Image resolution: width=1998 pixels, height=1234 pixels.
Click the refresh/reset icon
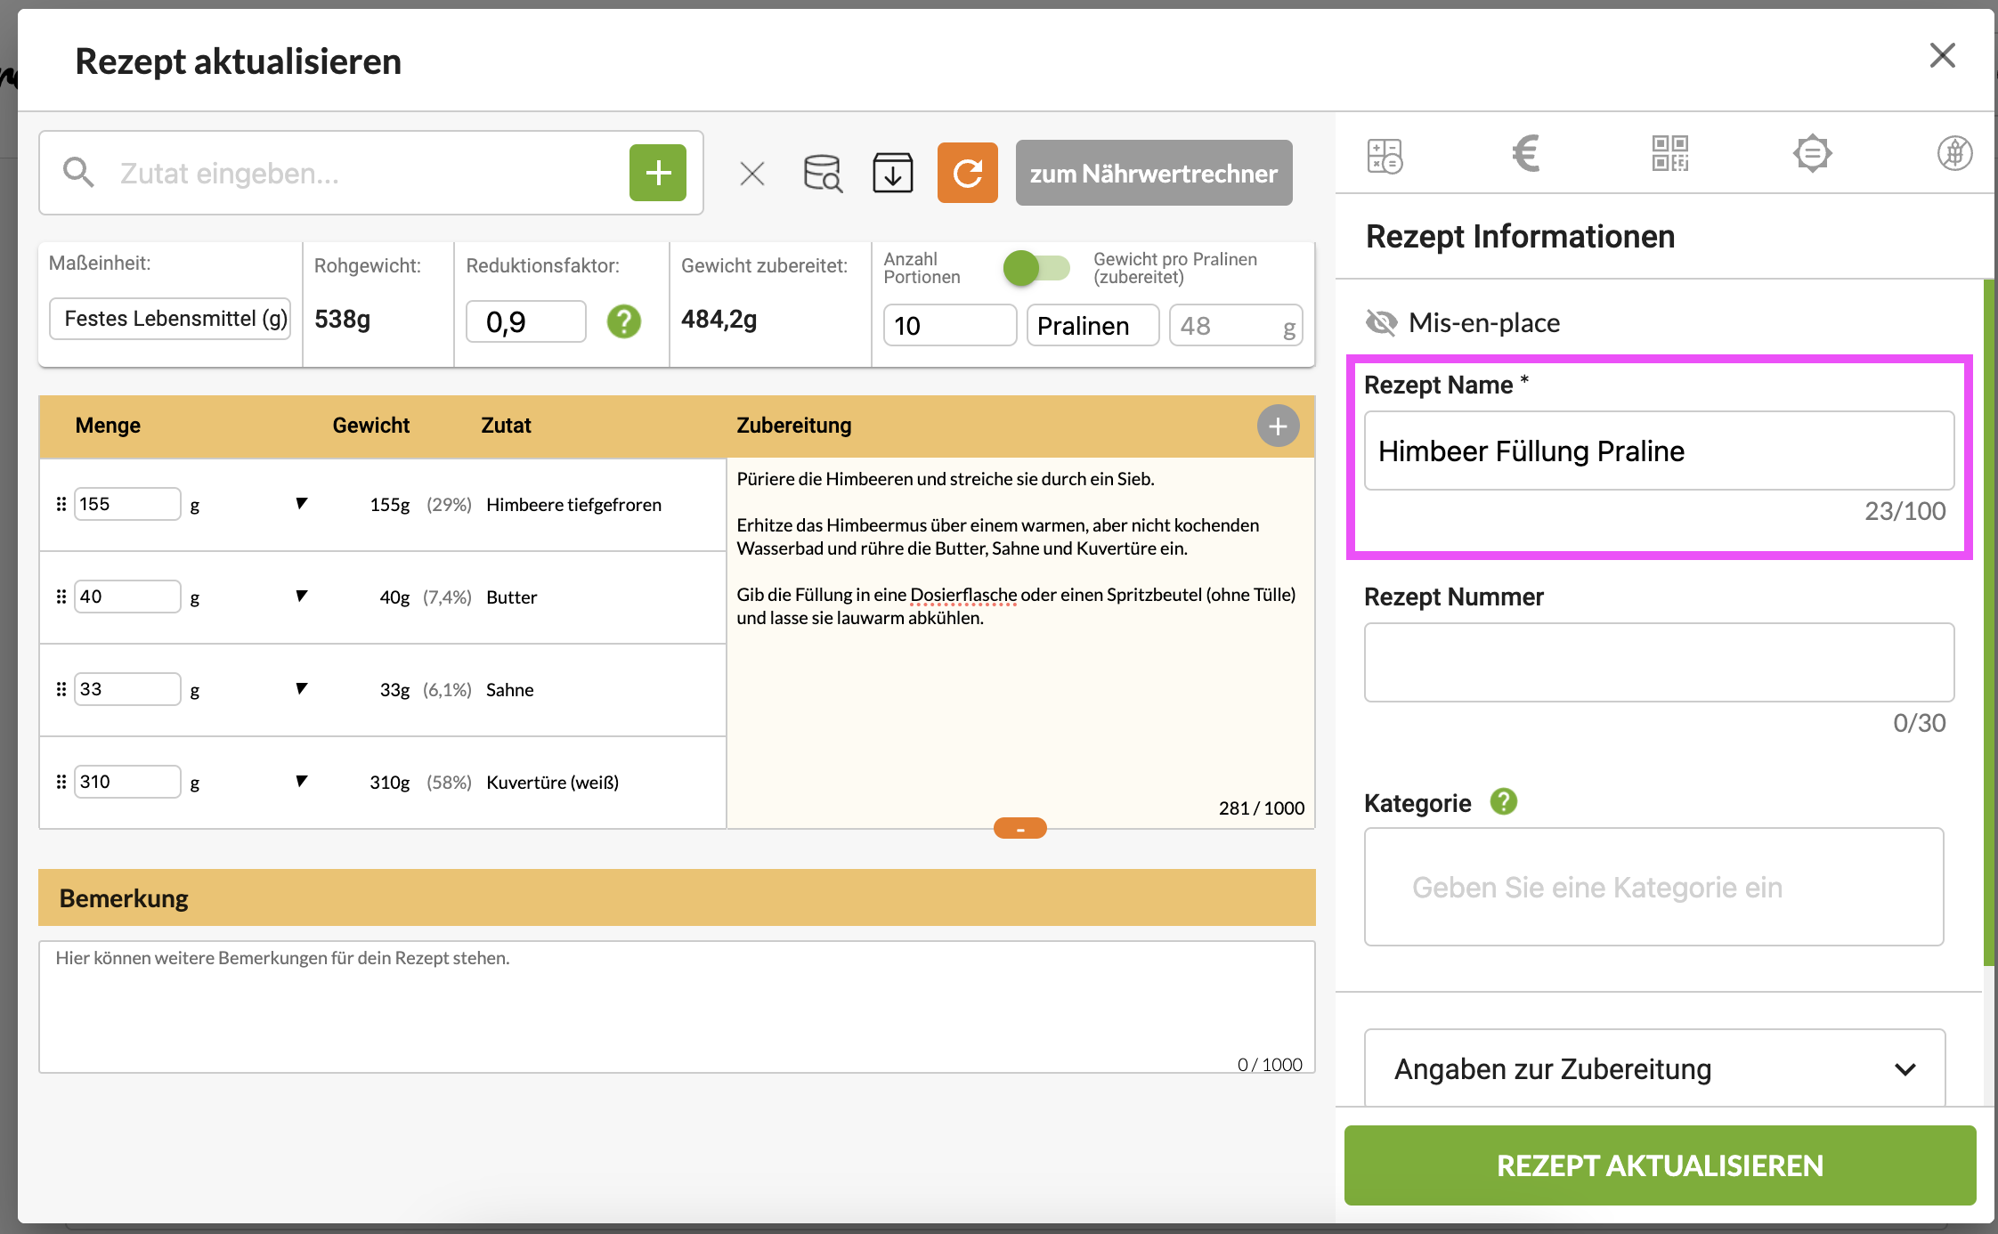tap(968, 173)
